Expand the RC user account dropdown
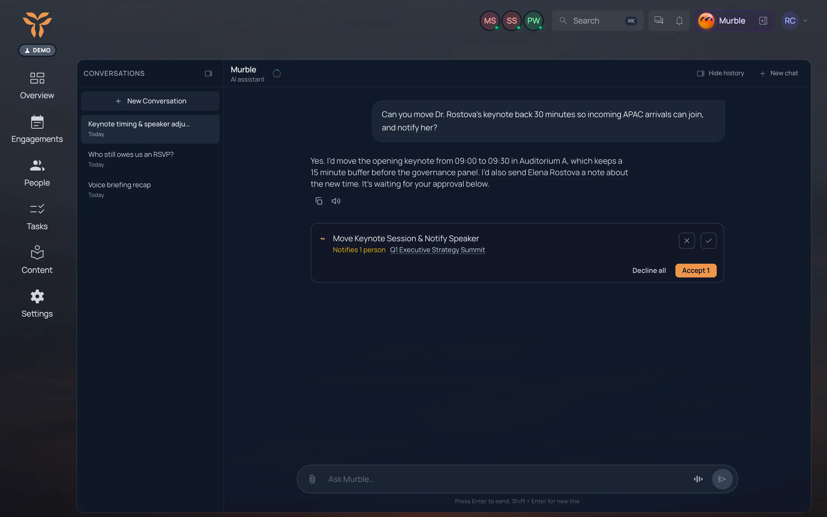This screenshot has width=827, height=517. click(805, 20)
